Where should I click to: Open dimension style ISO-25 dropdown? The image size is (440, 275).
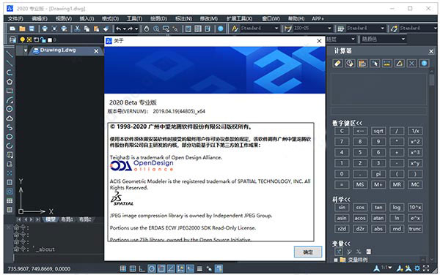coord(312,29)
